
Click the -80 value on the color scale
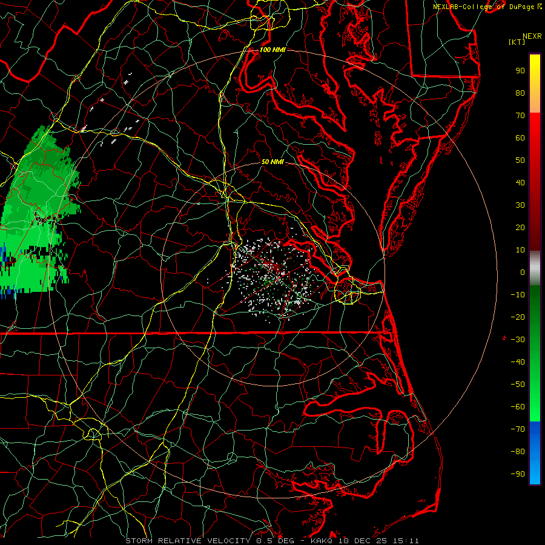click(x=518, y=452)
